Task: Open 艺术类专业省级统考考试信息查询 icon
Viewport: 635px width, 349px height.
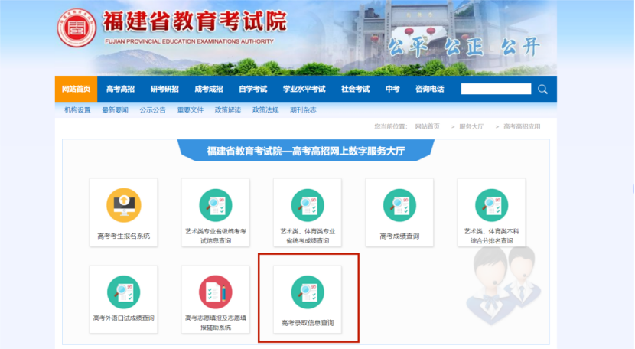Action: pyautogui.click(x=216, y=205)
